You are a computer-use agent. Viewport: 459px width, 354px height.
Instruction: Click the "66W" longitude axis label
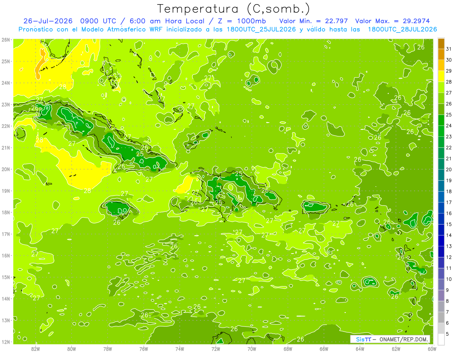point(324,349)
